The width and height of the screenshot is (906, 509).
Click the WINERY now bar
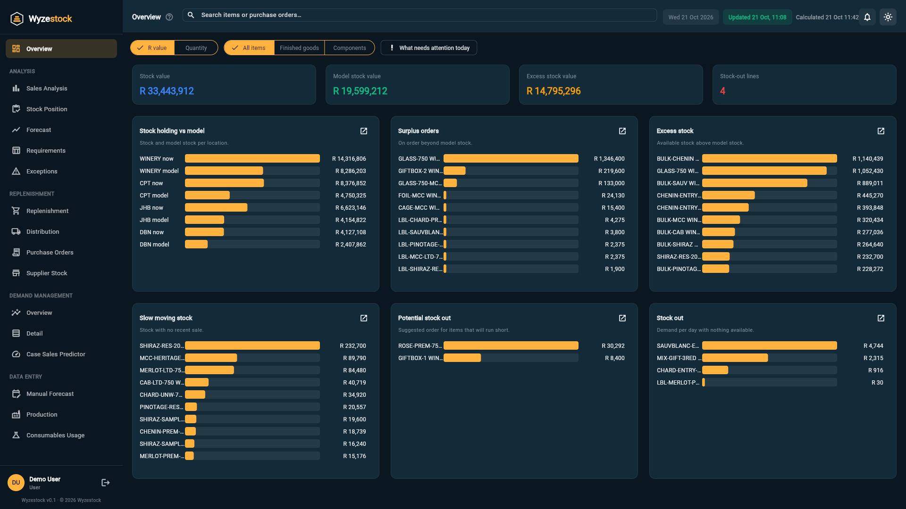(252, 158)
